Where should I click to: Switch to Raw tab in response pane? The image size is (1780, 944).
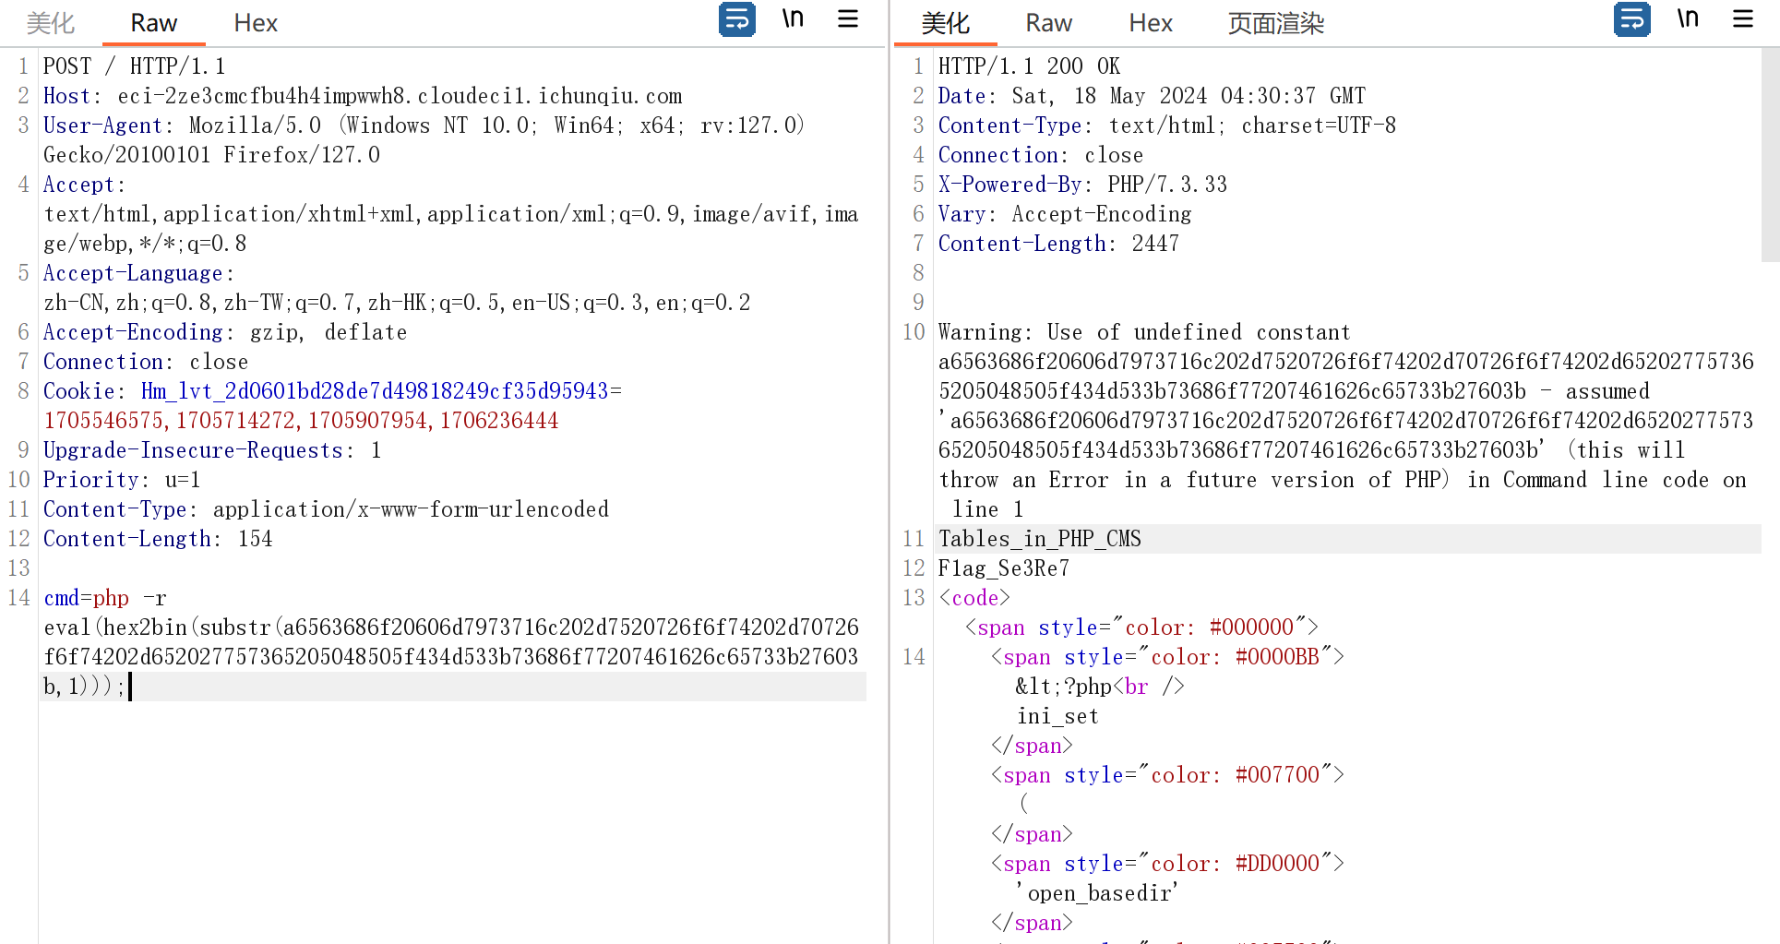[1048, 23]
